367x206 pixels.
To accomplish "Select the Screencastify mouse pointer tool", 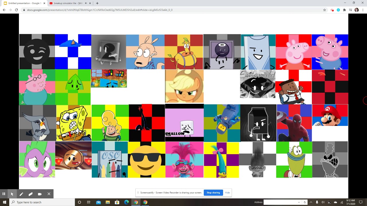I will pyautogui.click(x=12, y=194).
